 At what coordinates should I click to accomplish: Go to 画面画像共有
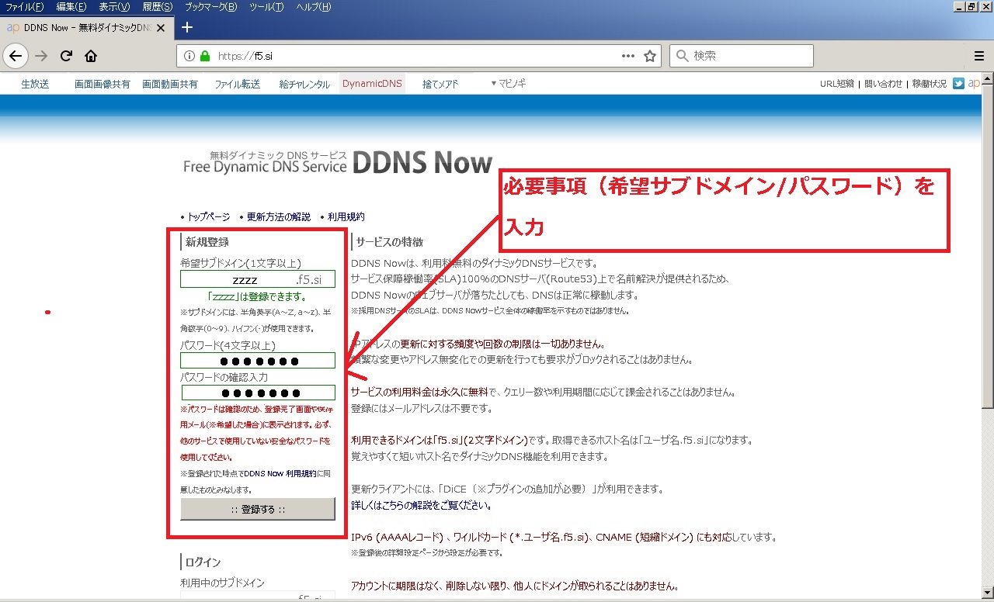click(103, 84)
